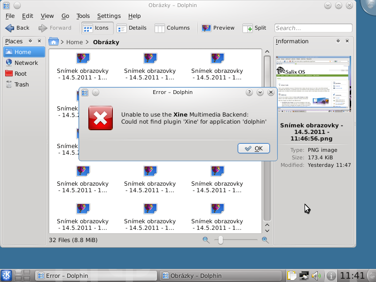
Task: Click the Error dialog pin-to-desktops button
Action: [x=96, y=92]
